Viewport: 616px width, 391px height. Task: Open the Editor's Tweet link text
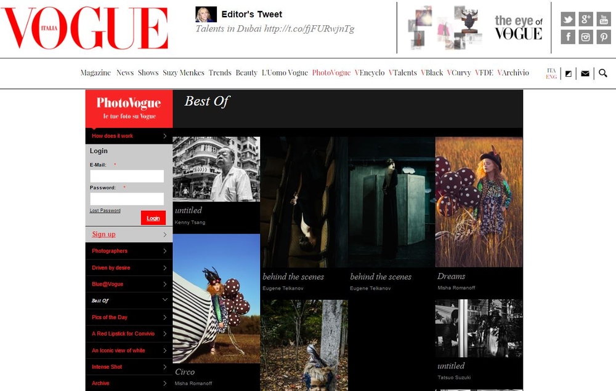coord(275,29)
